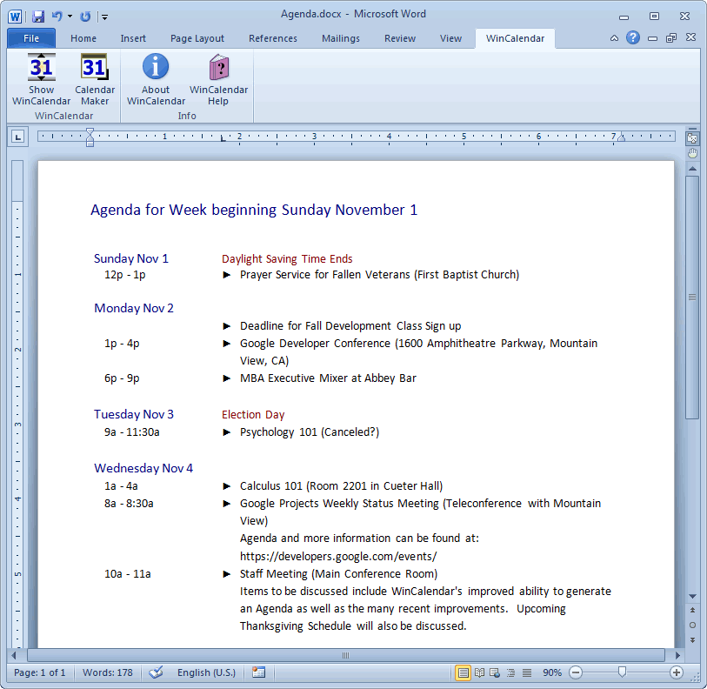Viewport: 707px width, 689px height.
Task: Collapse the ribbon using the chevron
Action: 615,38
